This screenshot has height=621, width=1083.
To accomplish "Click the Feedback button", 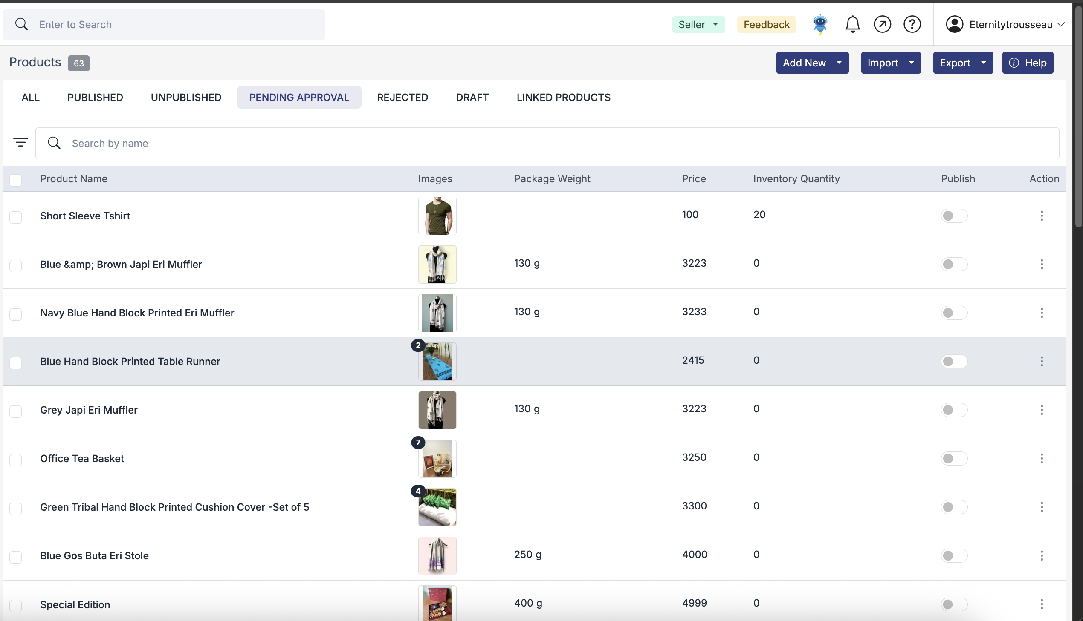I will tap(766, 24).
